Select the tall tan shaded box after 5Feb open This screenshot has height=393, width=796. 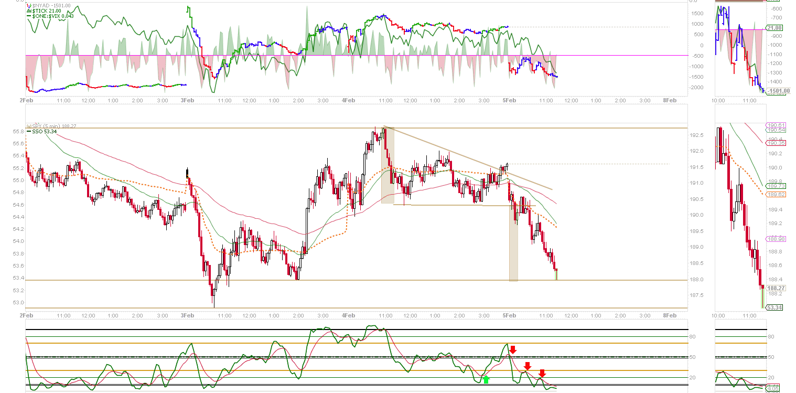point(513,243)
